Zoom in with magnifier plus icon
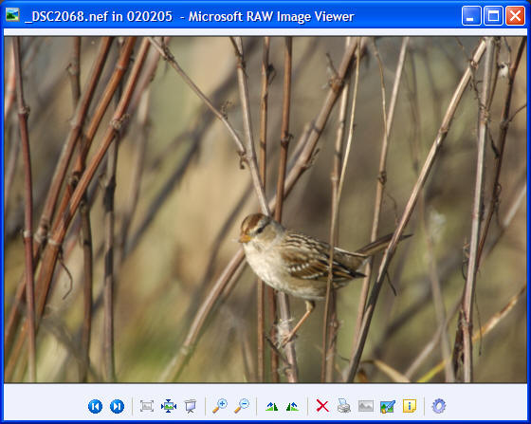Screen dimensions: 531x424 pyautogui.click(x=220, y=406)
